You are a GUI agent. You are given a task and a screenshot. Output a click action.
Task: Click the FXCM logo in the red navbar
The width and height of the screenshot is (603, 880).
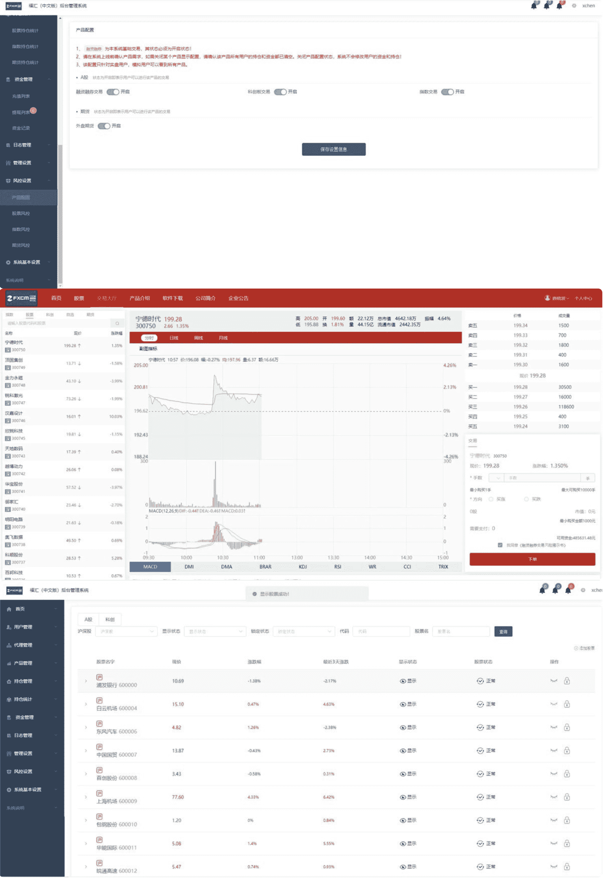point(22,298)
